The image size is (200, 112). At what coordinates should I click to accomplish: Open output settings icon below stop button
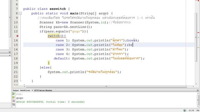click(14, 105)
